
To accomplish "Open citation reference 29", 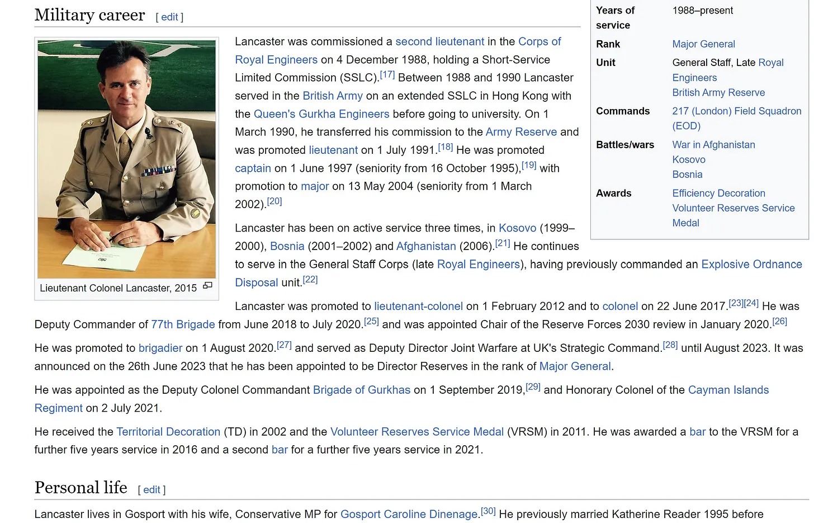I will (x=533, y=387).
